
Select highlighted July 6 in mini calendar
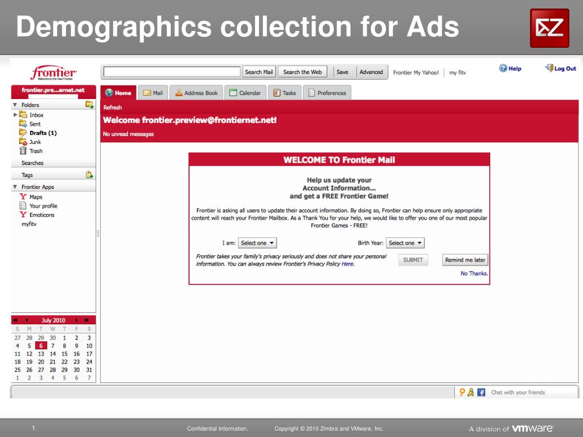point(41,345)
